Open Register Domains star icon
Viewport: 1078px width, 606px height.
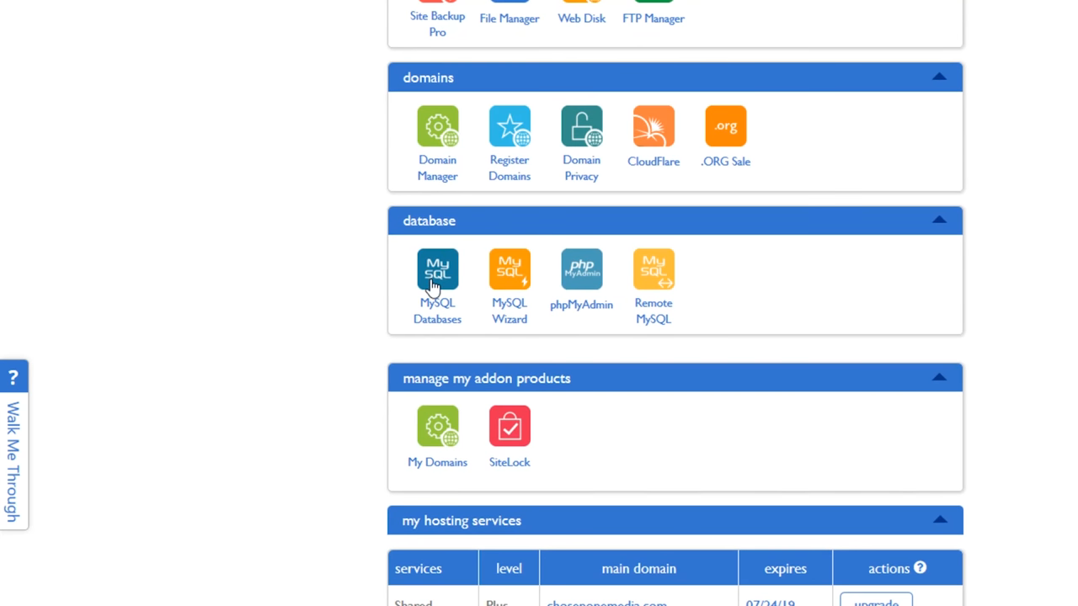tap(510, 126)
